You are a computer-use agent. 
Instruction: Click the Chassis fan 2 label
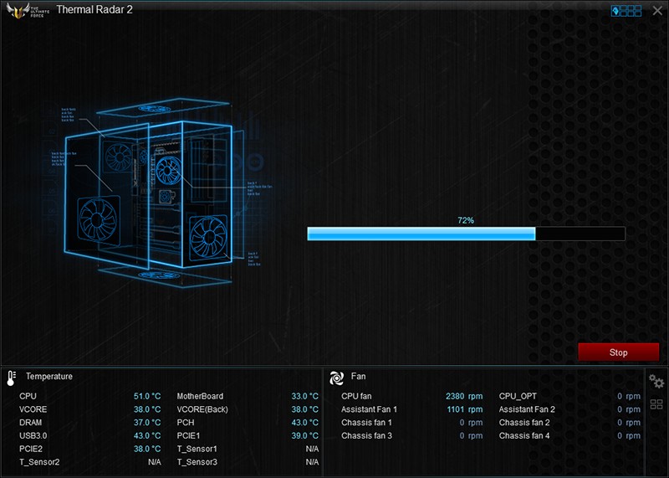click(524, 423)
